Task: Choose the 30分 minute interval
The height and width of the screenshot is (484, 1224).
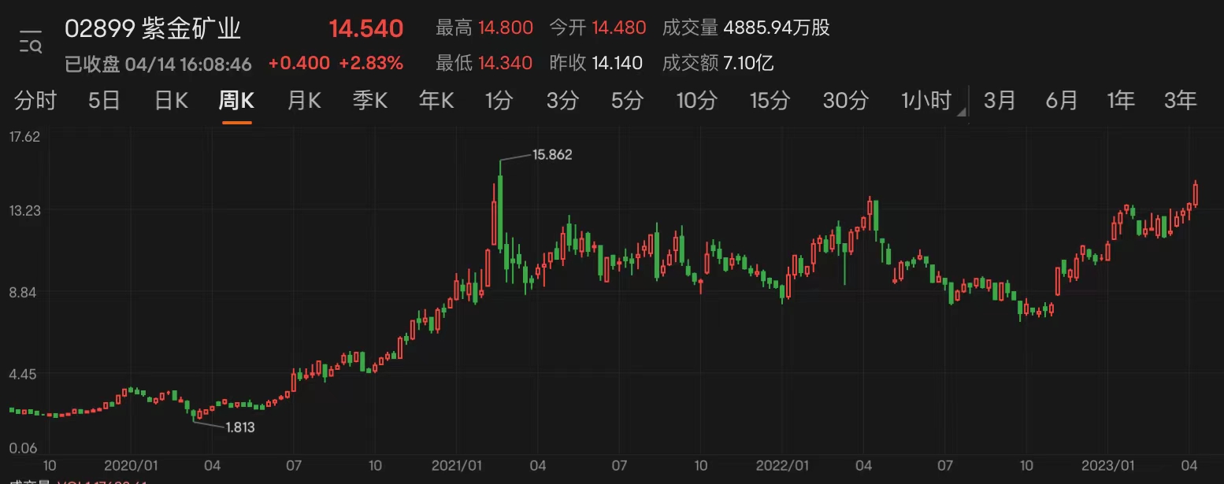Action: point(846,100)
